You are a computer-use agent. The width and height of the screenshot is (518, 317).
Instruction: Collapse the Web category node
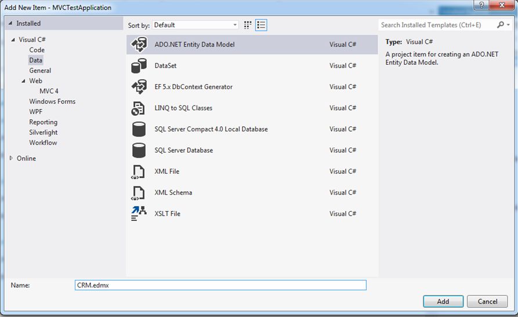coord(23,81)
